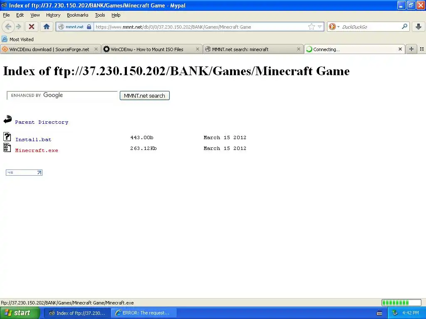The height and width of the screenshot is (319, 426).
Task: Close the Connecting... tab
Action: (x=400, y=49)
